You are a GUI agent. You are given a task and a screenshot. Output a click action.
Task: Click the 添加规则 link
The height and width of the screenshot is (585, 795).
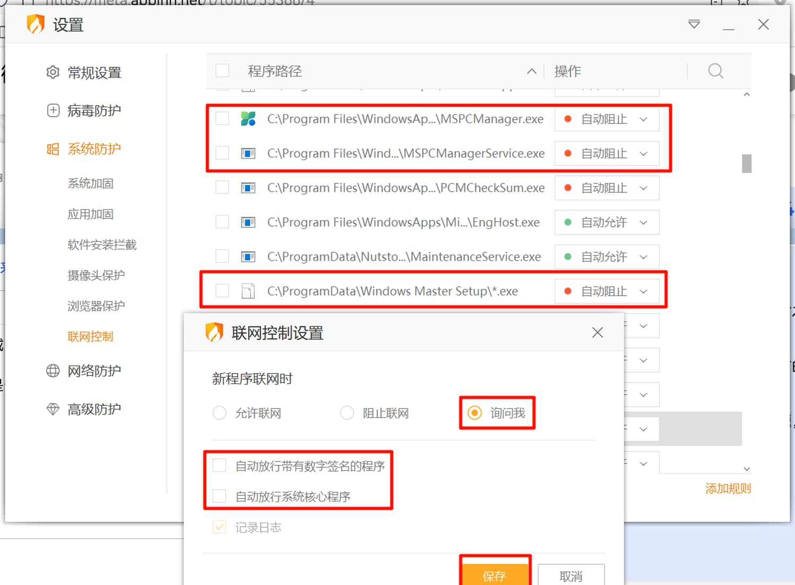(728, 489)
